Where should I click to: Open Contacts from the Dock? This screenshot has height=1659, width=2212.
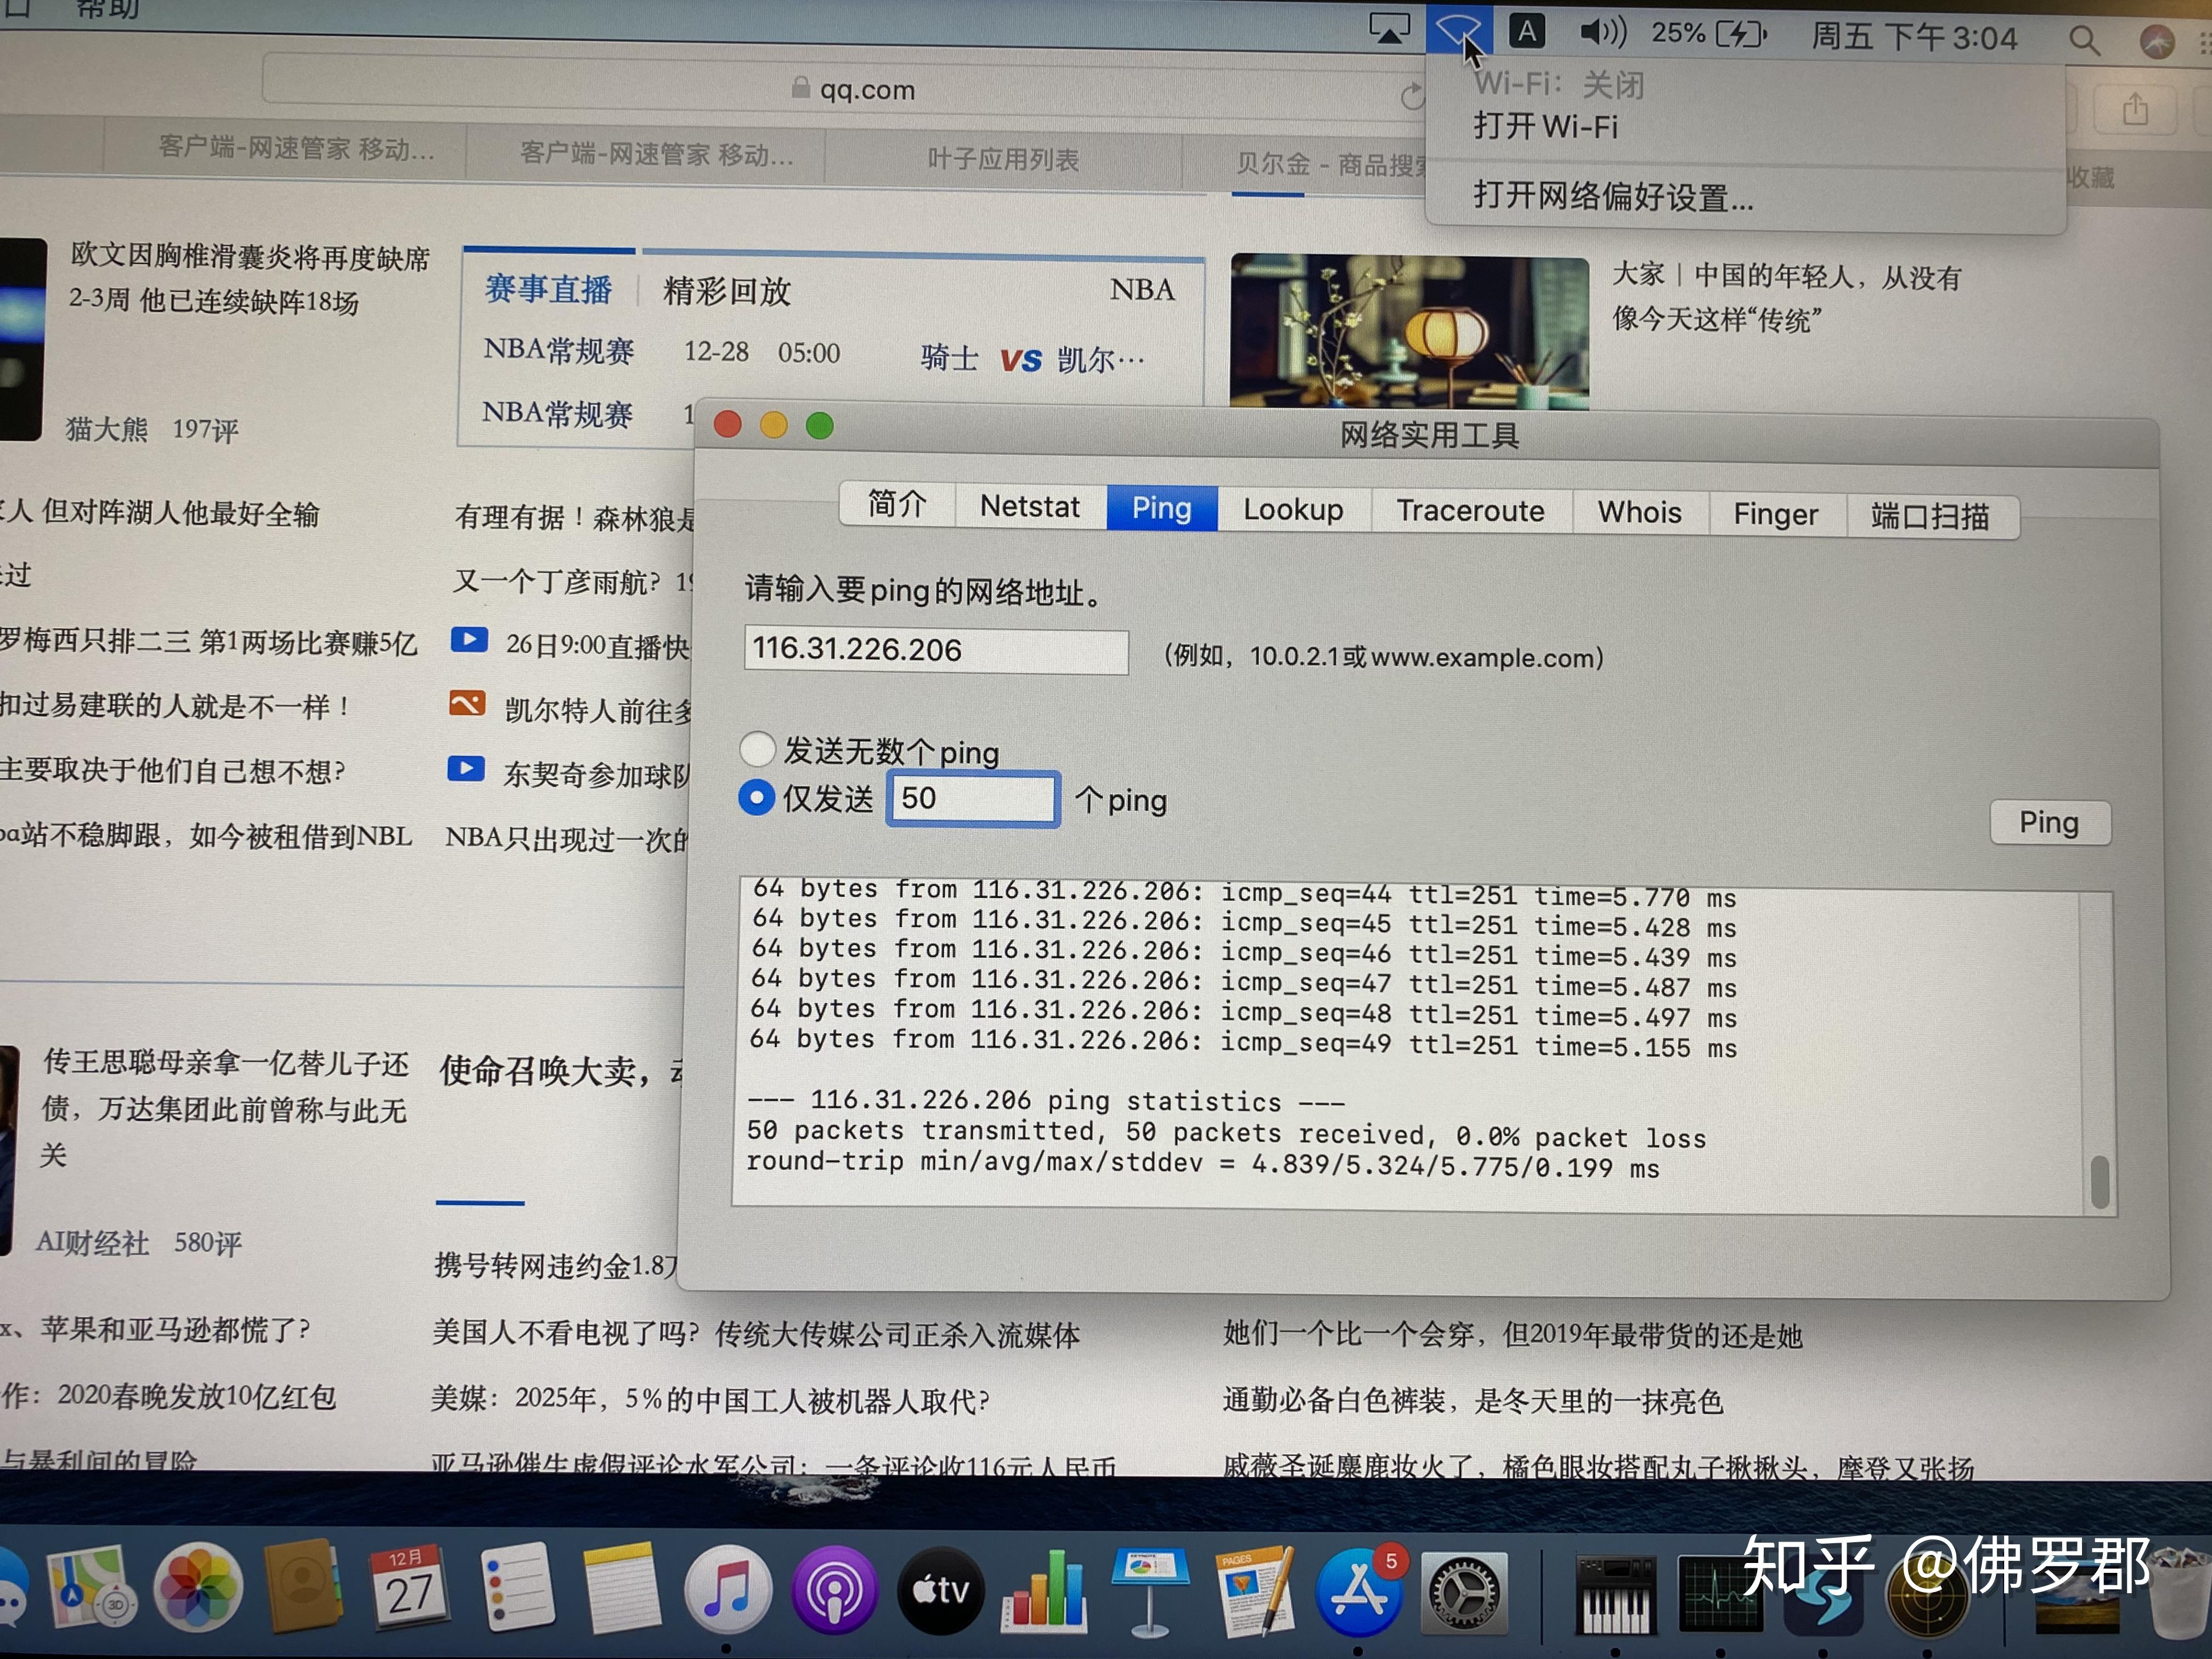[303, 1588]
